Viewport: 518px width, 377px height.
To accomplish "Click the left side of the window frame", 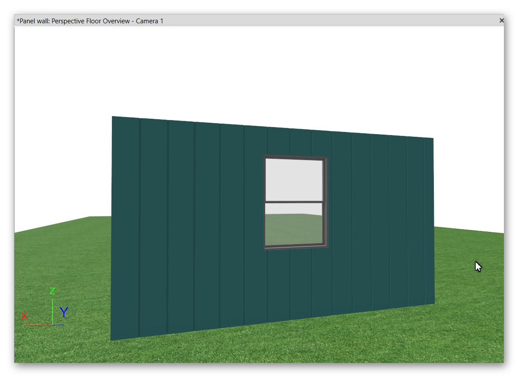I will pos(265,202).
